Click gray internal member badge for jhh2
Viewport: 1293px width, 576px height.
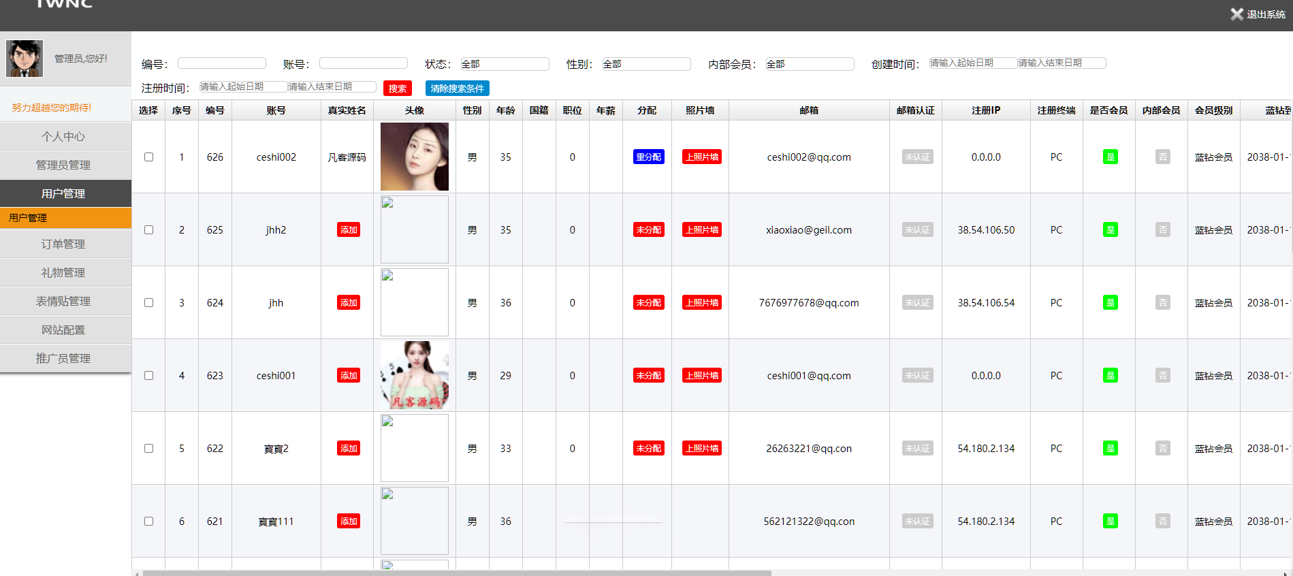[1162, 230]
